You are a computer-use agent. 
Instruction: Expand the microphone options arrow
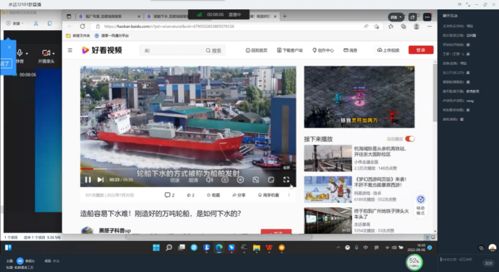pyautogui.click(x=27, y=54)
